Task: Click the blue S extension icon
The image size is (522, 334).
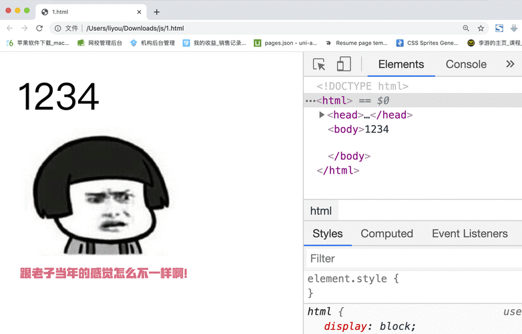Action: [499, 28]
